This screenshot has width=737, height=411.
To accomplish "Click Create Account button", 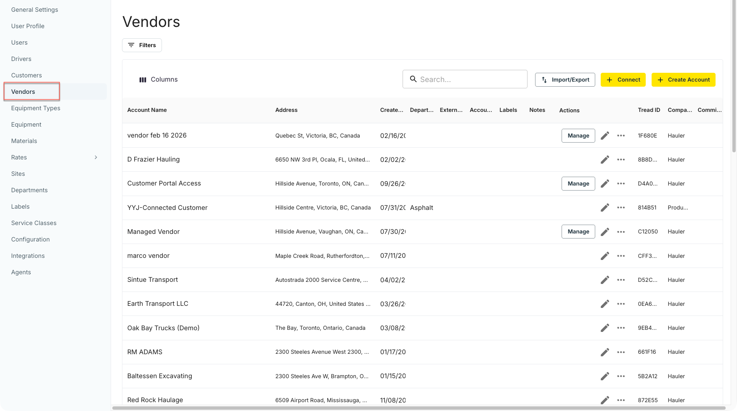I will click(684, 80).
